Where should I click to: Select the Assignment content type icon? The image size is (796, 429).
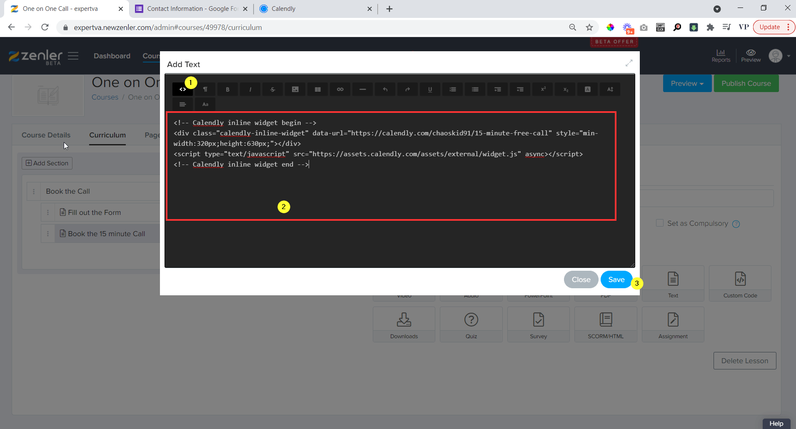tap(672, 324)
